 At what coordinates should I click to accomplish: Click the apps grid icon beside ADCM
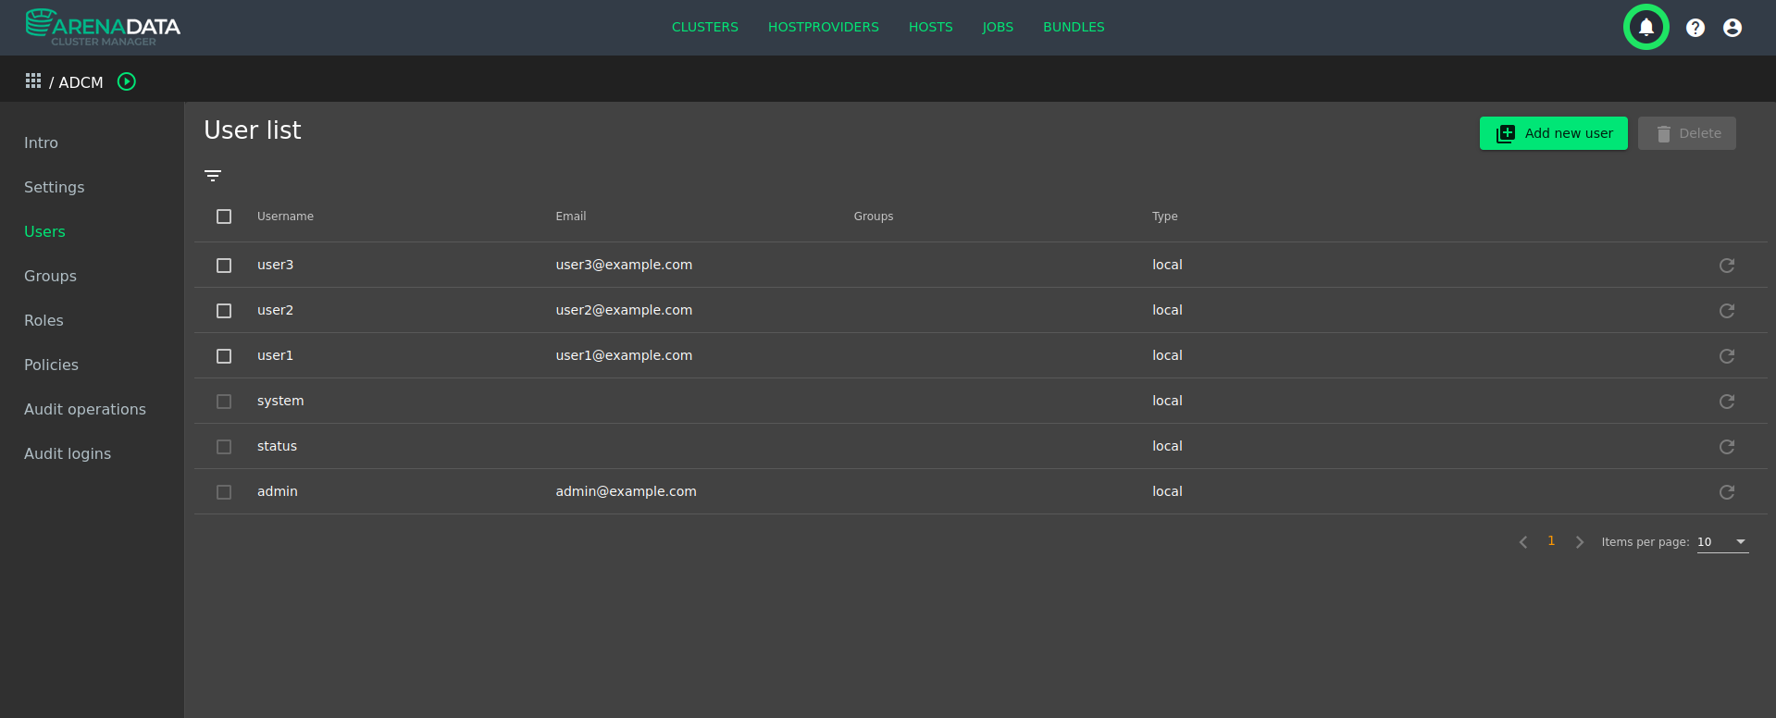[33, 81]
